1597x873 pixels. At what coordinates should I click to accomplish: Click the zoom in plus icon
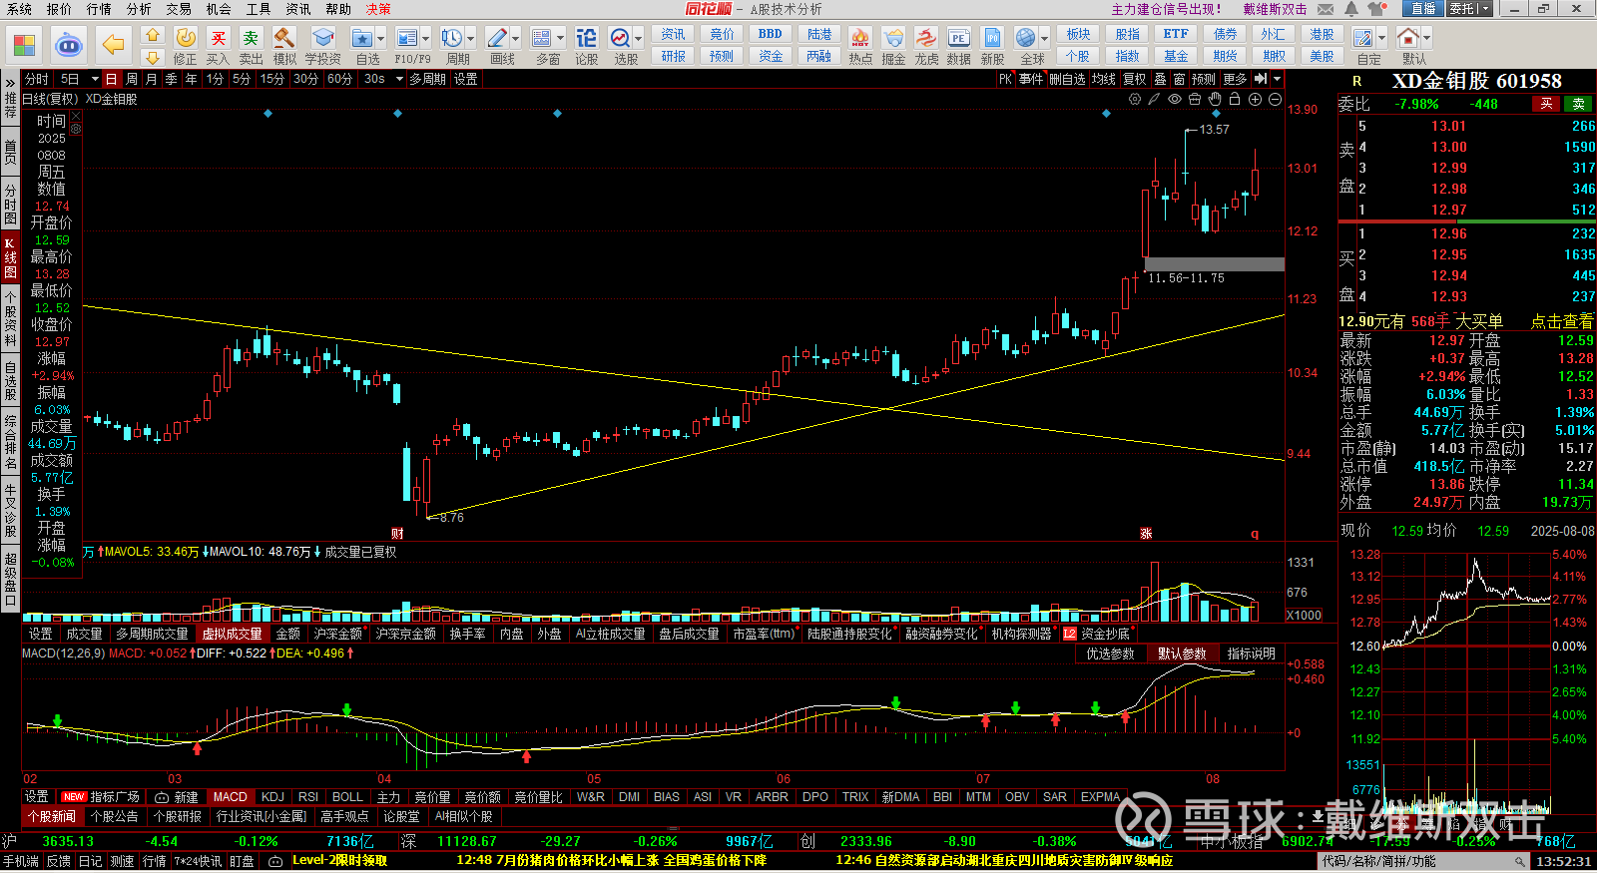click(x=1255, y=99)
